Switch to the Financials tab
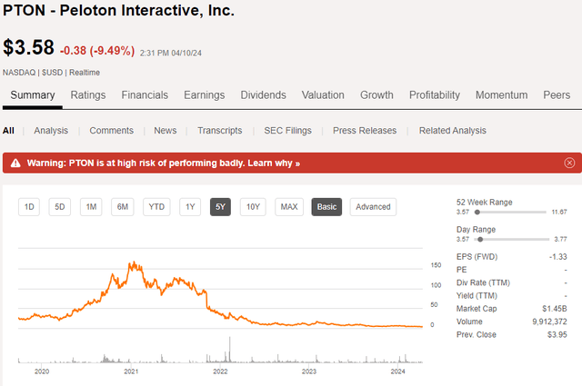582x386 pixels. [145, 95]
